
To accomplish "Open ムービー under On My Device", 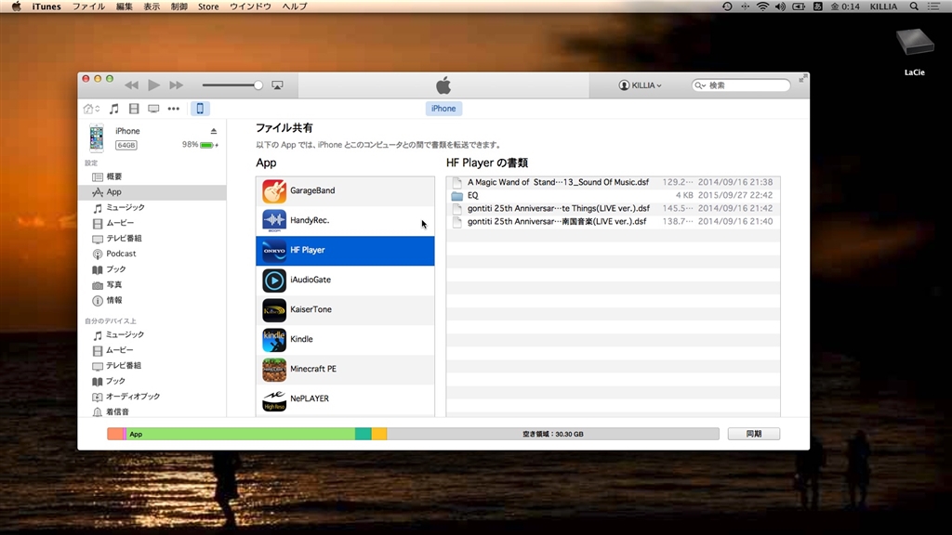I will click(x=152, y=350).
